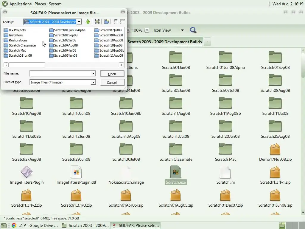Open the Icon View mode dropdown
This screenshot has height=229, width=305.
tap(169, 30)
